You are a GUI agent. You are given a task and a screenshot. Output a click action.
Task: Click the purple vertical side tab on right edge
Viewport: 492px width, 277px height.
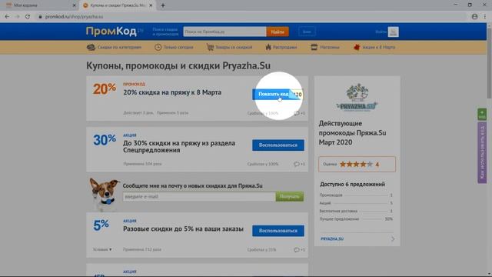[482, 152]
